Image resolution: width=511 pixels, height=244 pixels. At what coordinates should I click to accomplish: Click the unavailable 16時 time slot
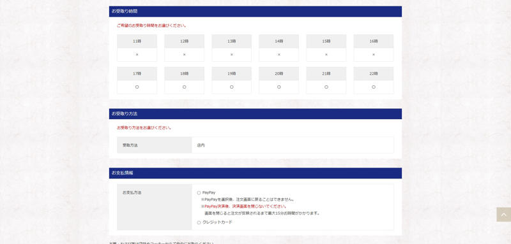pyautogui.click(x=374, y=48)
